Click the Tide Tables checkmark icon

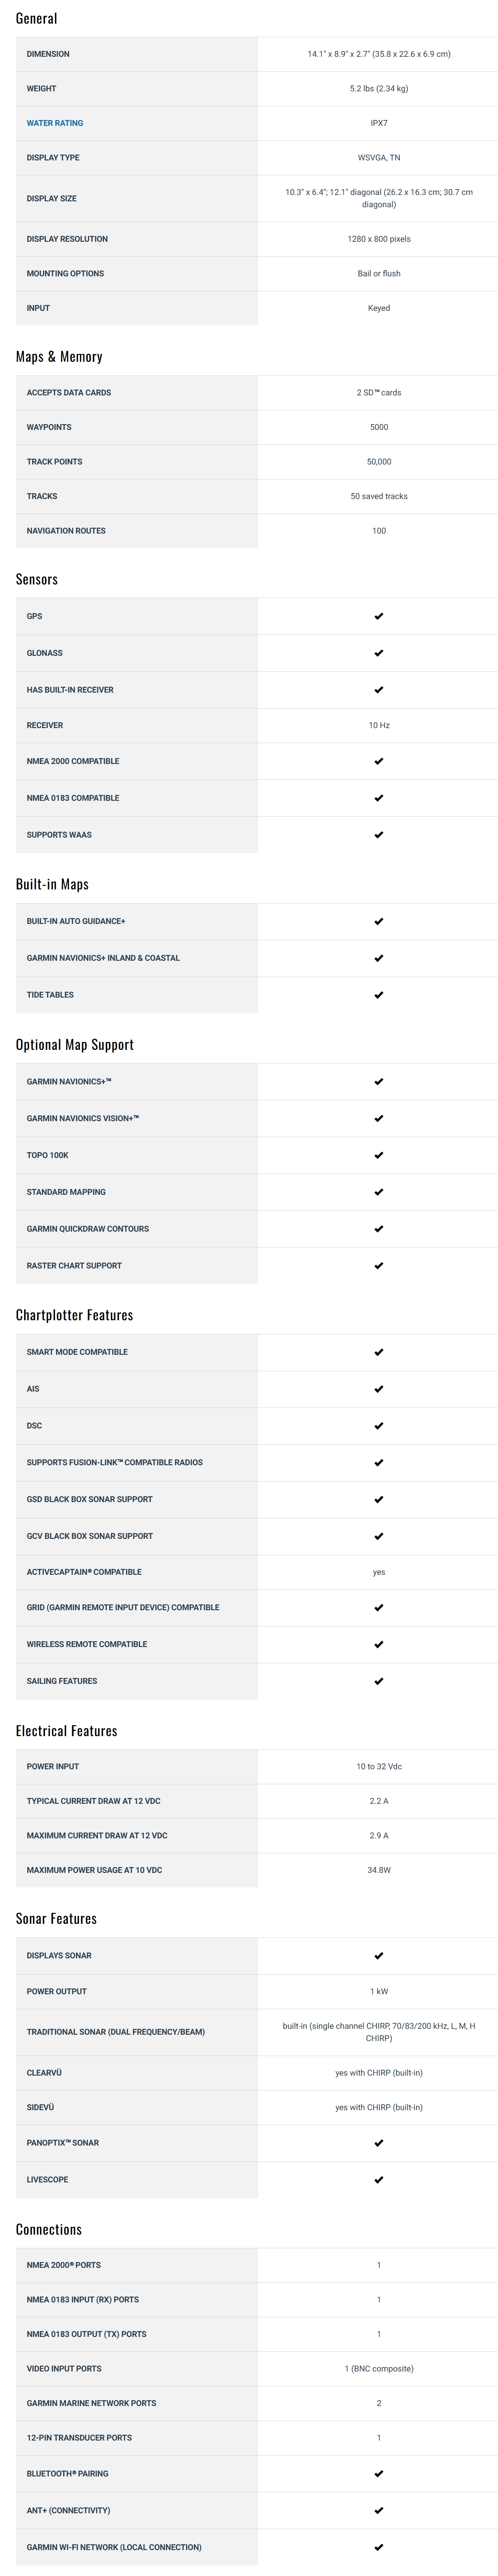pos(378,995)
